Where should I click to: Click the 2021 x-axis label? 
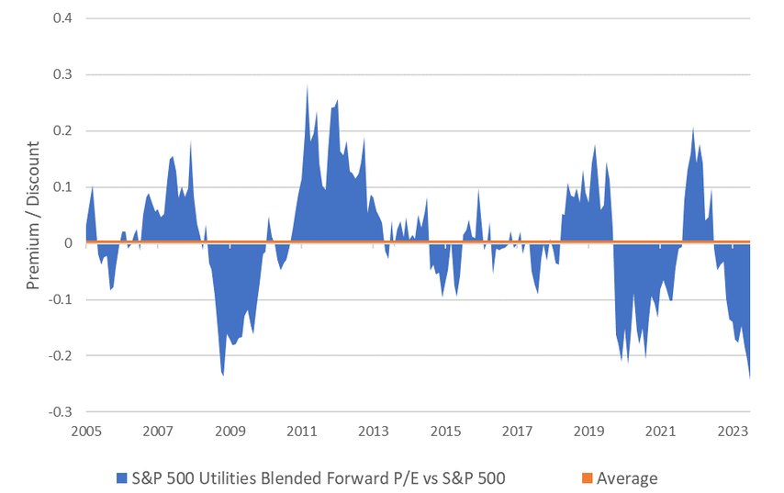[662, 430]
